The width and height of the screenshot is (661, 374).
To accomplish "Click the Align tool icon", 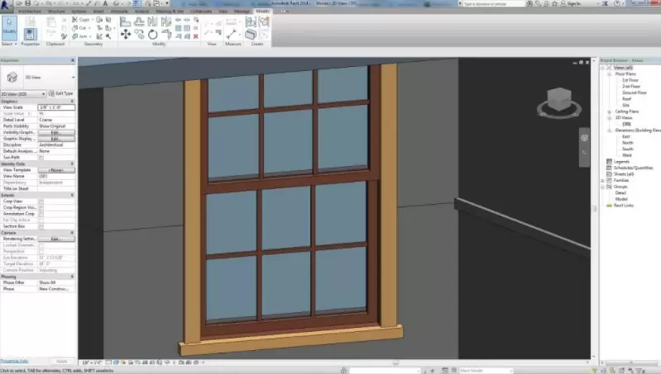I will 125,21.
